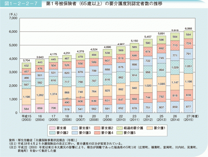Click the 3,704 total above the 2003 bar
Viewport: 208px width, 157px height.
pyautogui.click(x=26, y=60)
